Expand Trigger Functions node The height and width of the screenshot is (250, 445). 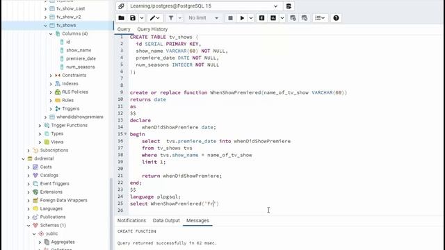tap(40, 125)
